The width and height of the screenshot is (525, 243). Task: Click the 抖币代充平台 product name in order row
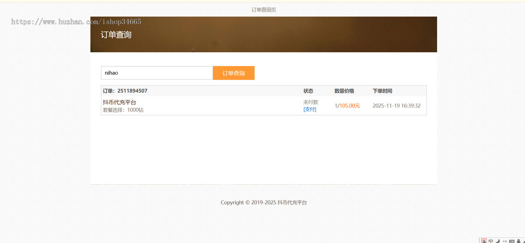[119, 102]
